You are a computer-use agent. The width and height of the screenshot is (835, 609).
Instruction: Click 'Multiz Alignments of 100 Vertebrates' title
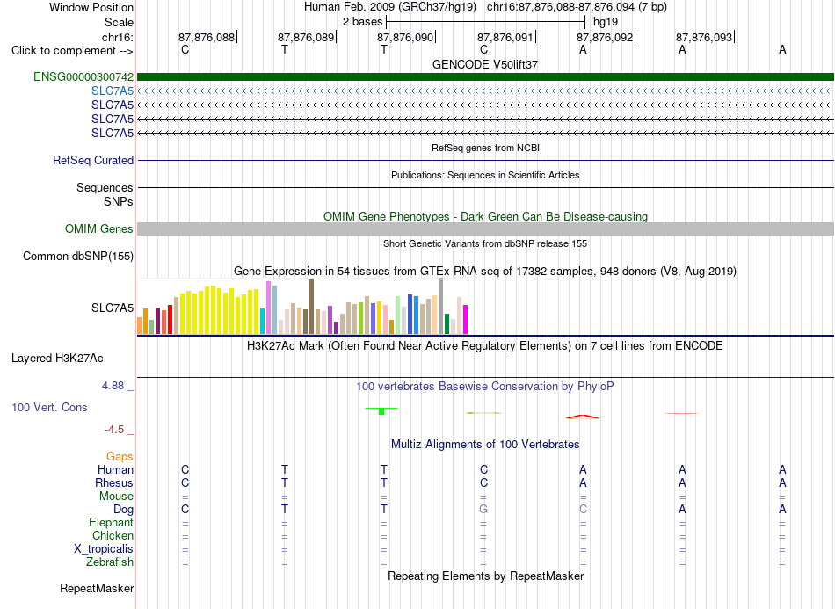(x=485, y=444)
